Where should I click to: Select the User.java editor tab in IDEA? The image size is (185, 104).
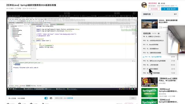click(x=46, y=24)
